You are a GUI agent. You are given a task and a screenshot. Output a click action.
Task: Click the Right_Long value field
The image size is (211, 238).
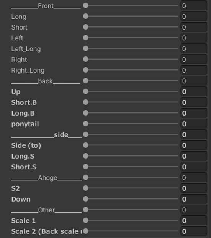pyautogui.click(x=194, y=70)
